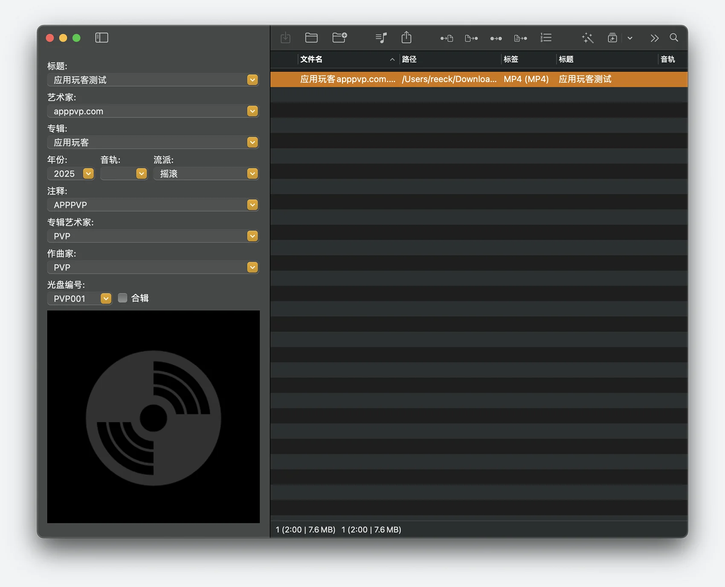Viewport: 725px width, 587px height.
Task: Open the 艺术家 field dropdown arrow
Action: point(252,111)
